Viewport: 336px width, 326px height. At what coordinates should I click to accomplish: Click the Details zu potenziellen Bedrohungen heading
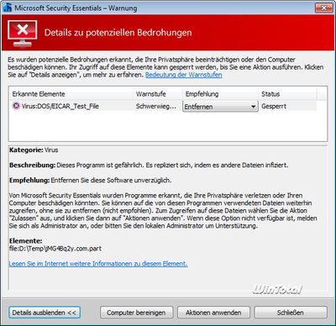pyautogui.click(x=118, y=33)
